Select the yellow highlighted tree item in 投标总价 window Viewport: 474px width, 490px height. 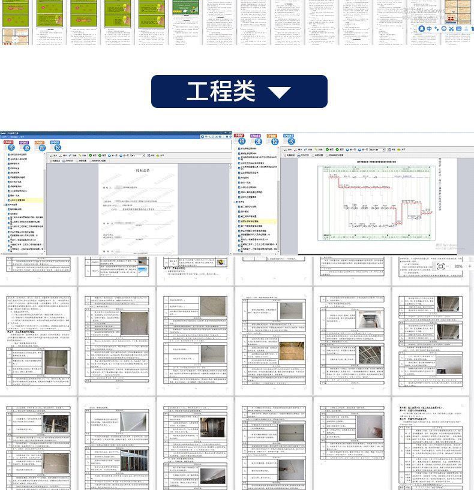(25, 200)
